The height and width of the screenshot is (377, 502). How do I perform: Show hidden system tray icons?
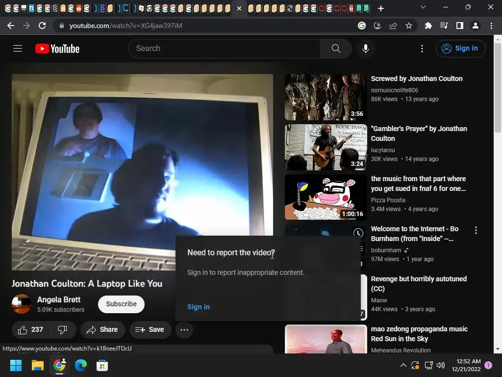point(403,365)
